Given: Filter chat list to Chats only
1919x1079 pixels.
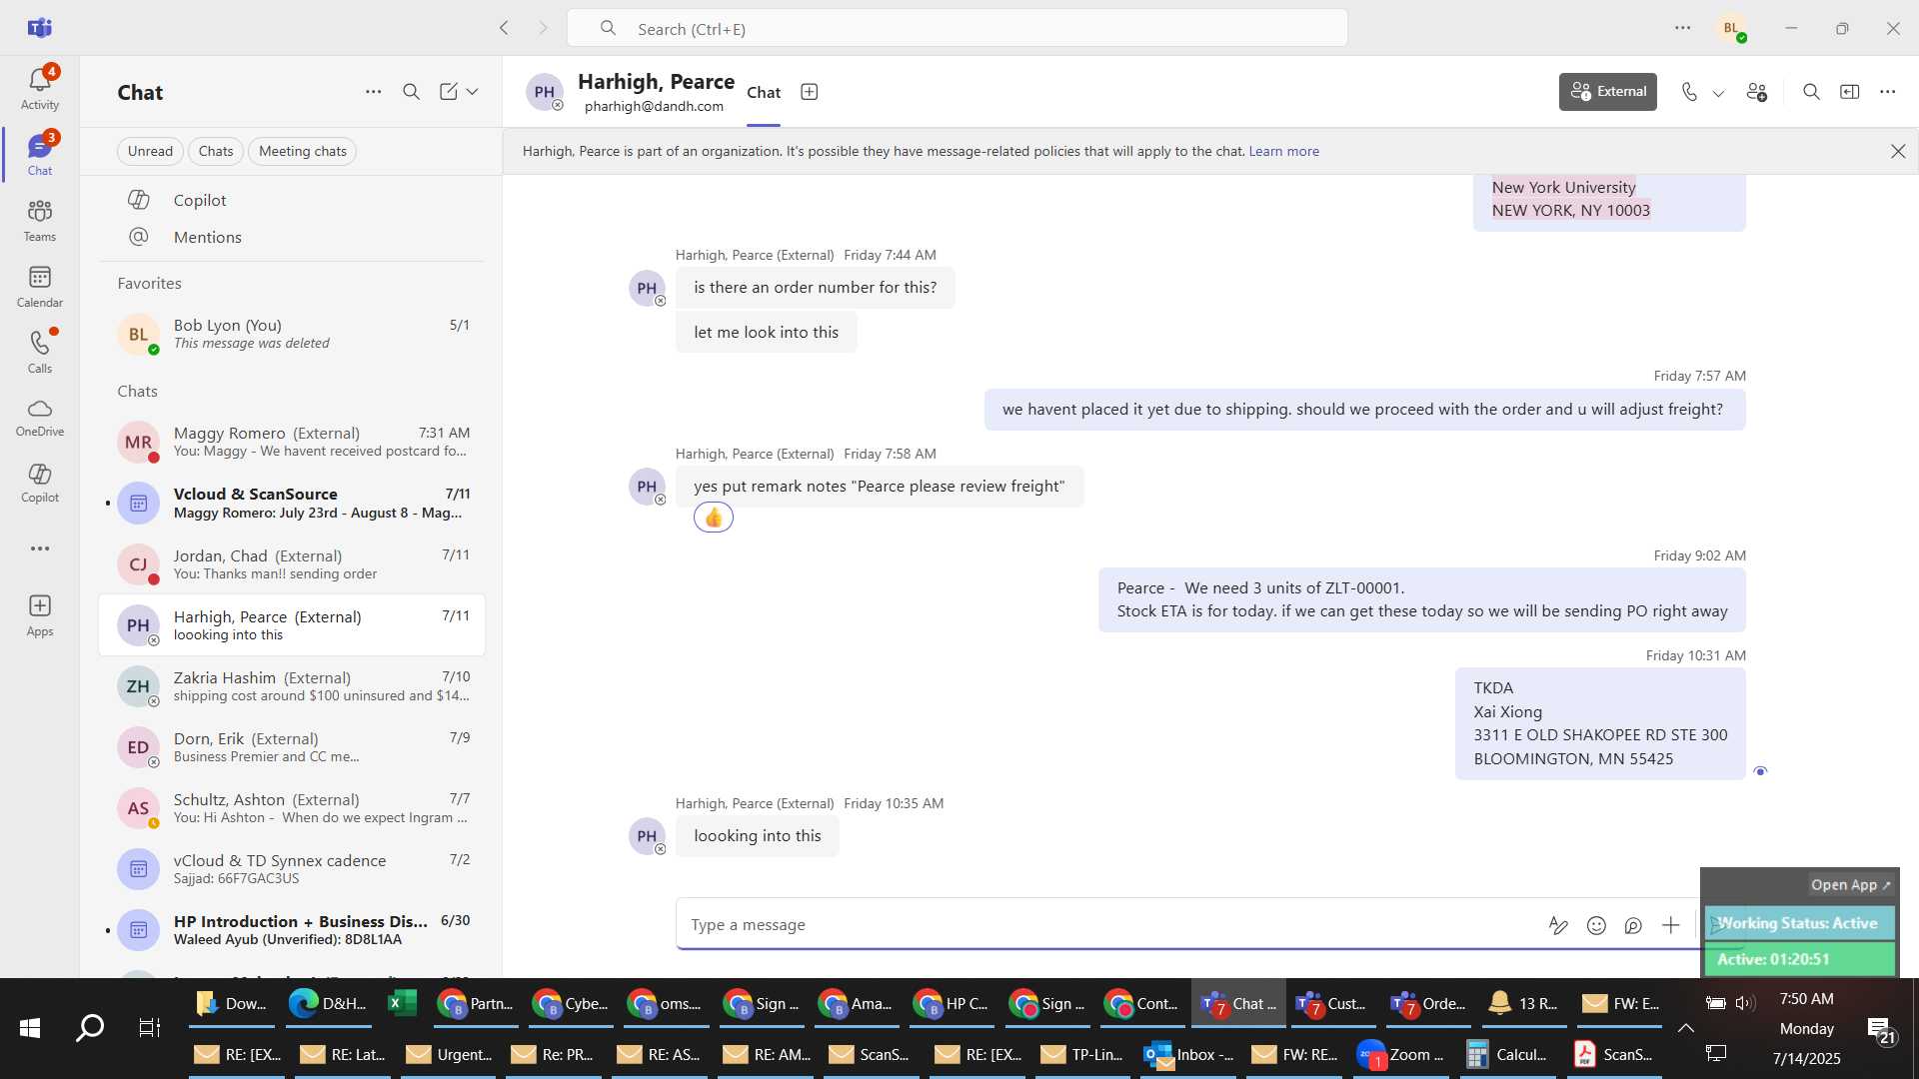Looking at the screenshot, I should tap(216, 151).
